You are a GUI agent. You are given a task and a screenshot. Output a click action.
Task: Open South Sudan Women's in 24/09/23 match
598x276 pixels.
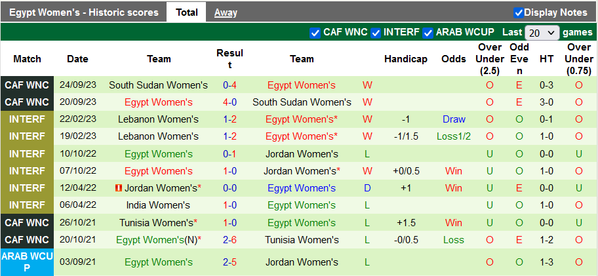pyautogui.click(x=158, y=85)
